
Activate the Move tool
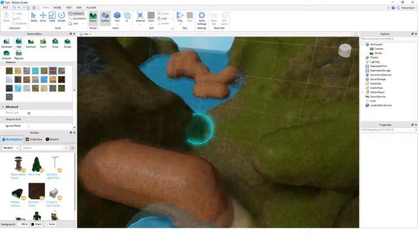43,17
